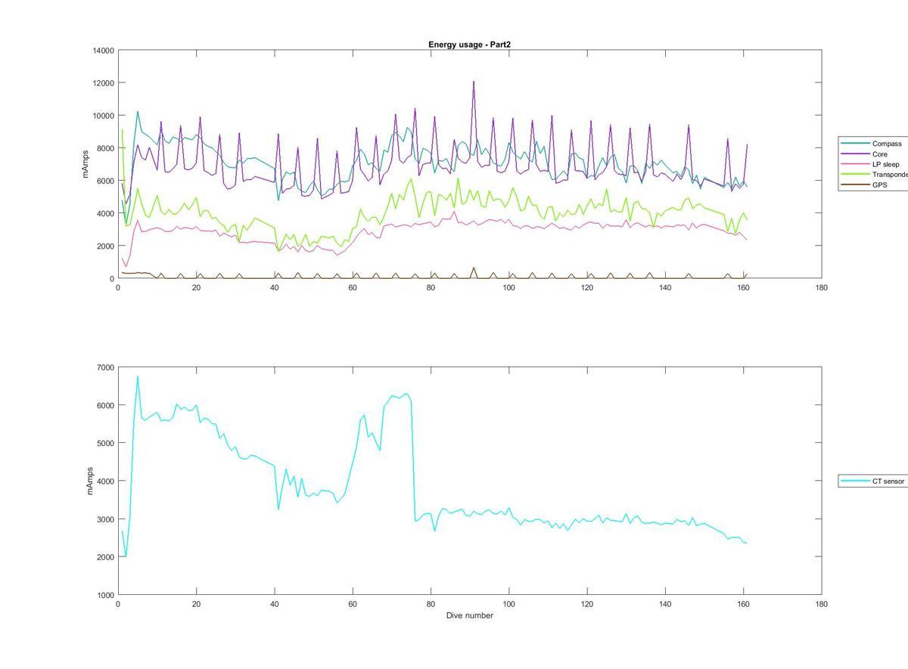Select the CT sensor legend label
The height and width of the screenshot is (669, 908).
888,481
